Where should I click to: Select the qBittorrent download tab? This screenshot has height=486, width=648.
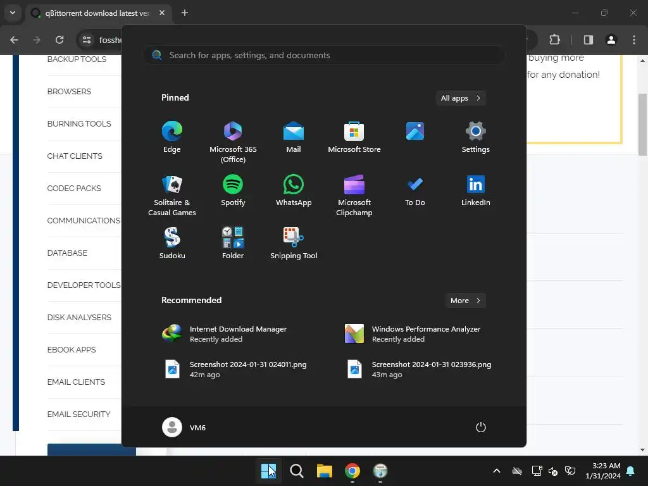click(97, 13)
